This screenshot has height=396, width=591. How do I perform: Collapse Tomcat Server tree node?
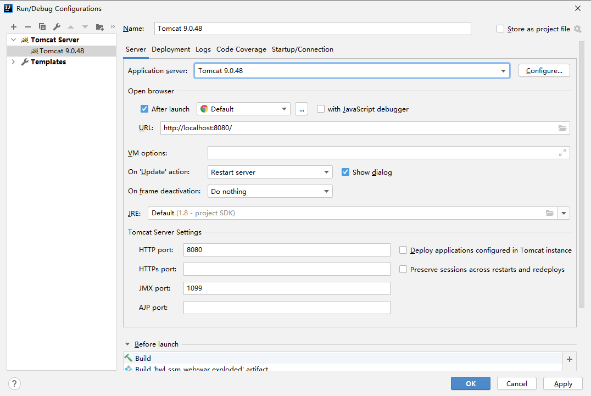[14, 40]
